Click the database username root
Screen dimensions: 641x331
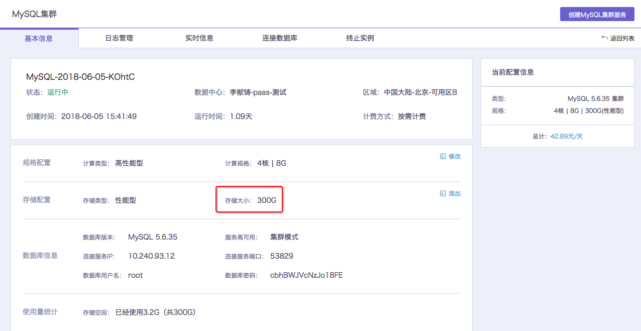[136, 275]
